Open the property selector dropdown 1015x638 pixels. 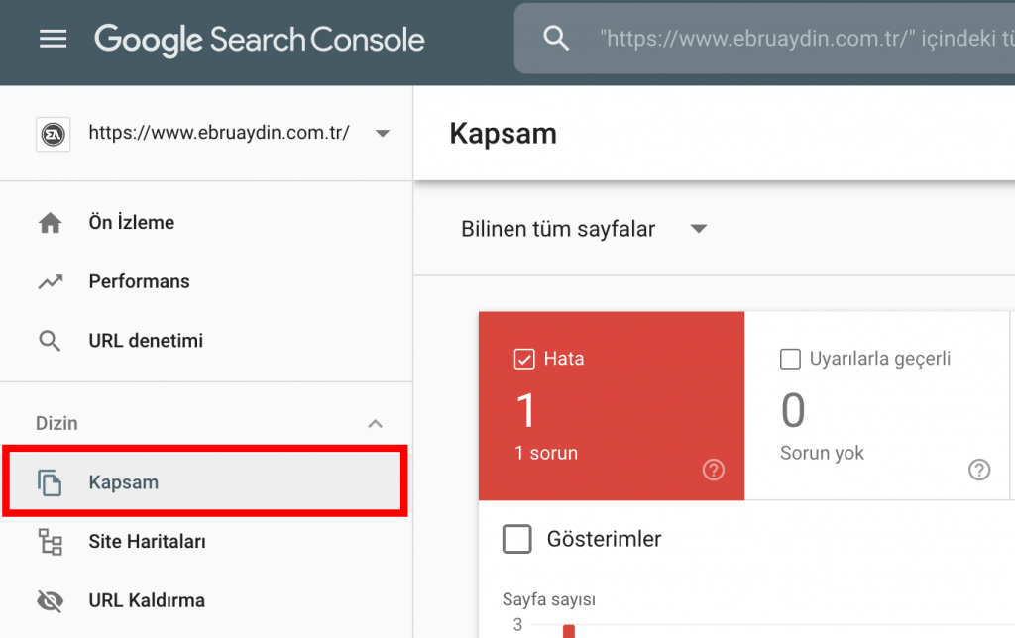pos(383,134)
